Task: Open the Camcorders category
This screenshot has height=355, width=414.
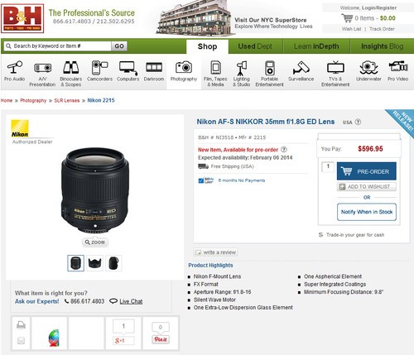Action: click(x=99, y=71)
